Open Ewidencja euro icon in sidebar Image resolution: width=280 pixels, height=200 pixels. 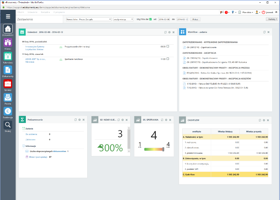tap(8, 112)
